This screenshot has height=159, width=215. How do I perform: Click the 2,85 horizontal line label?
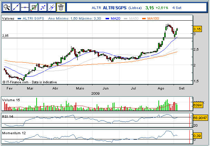pyautogui.click(x=5, y=36)
